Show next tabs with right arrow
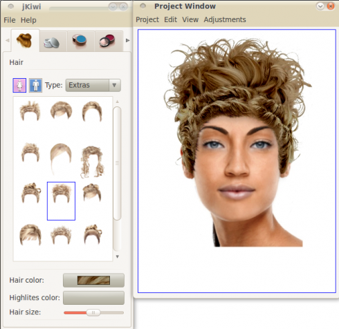This screenshot has height=329, width=339. coord(127,41)
